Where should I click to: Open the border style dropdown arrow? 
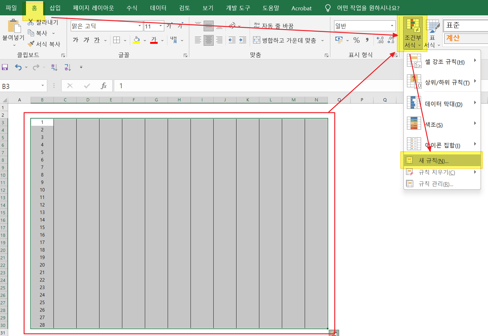pos(125,40)
